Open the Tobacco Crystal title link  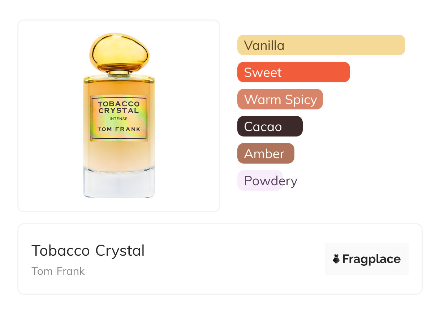pos(88,251)
